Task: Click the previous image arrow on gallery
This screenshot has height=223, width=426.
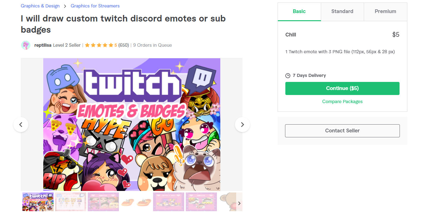Action: tap(21, 125)
